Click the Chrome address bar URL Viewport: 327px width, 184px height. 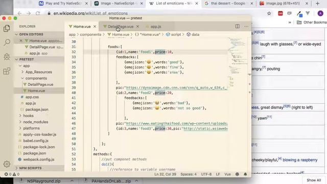[x=90, y=13]
